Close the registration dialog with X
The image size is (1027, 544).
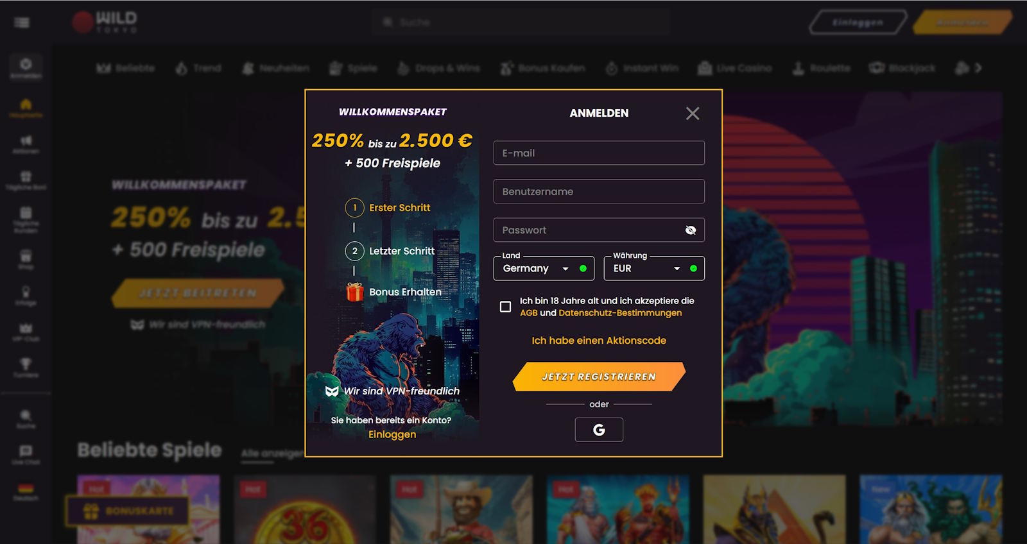coord(693,114)
